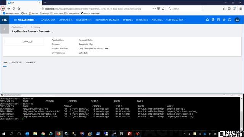The height and width of the screenshot is (137, 244).
Task: Open the DA settings gear icon
Action: coord(224,20)
